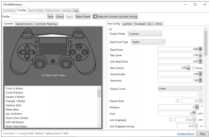Viewport: 209px width, 137px height.
Task: Click the left analog stick on controller
Action: coord(40,64)
